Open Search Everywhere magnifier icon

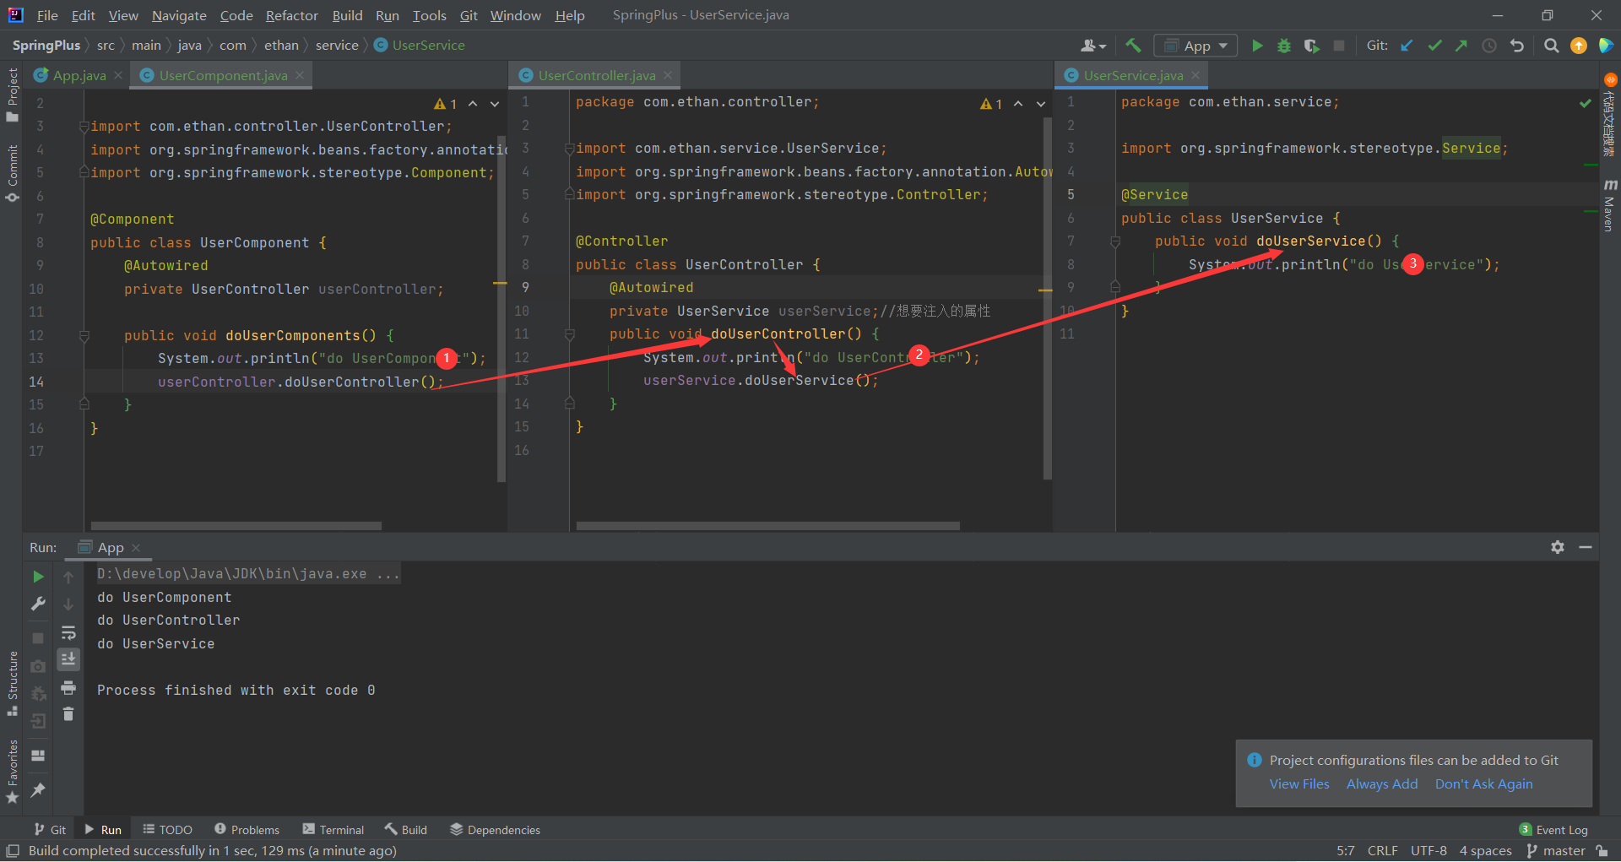(1551, 46)
